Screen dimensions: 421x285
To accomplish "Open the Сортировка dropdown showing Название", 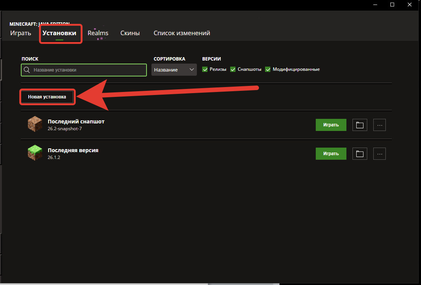I will (x=174, y=70).
